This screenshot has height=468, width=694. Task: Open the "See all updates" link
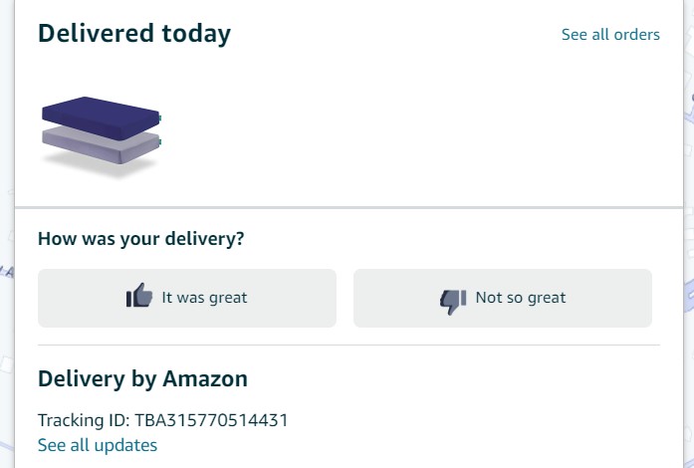point(98,445)
